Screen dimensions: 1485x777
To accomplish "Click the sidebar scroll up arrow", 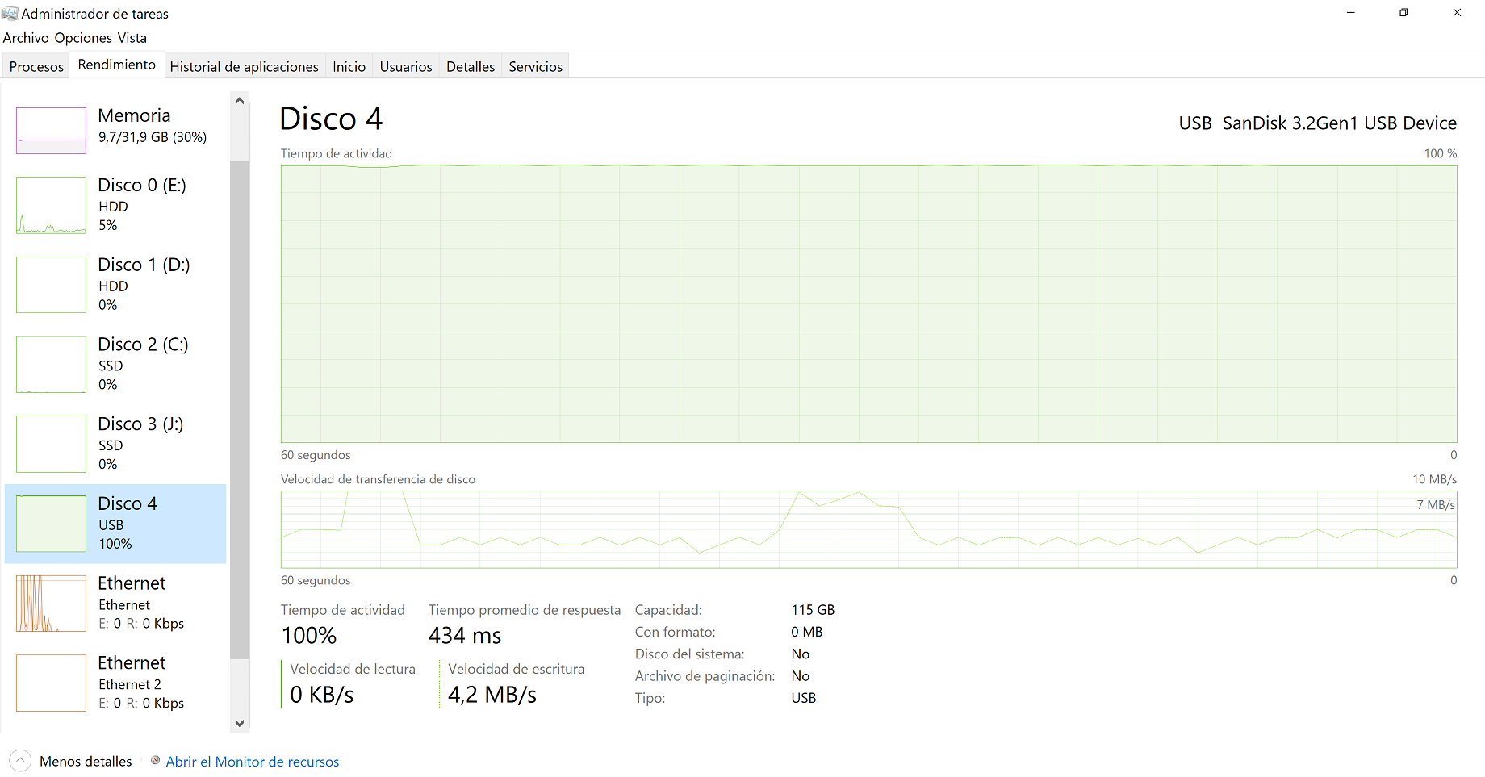I will coord(240,101).
